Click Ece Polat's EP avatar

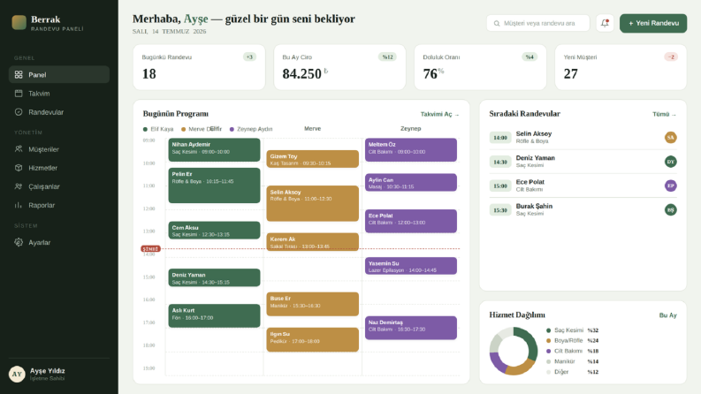[671, 186]
